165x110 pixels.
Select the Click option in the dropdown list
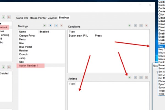[x=161, y=15]
